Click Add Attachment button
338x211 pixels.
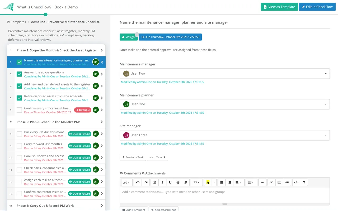coord(163,209)
